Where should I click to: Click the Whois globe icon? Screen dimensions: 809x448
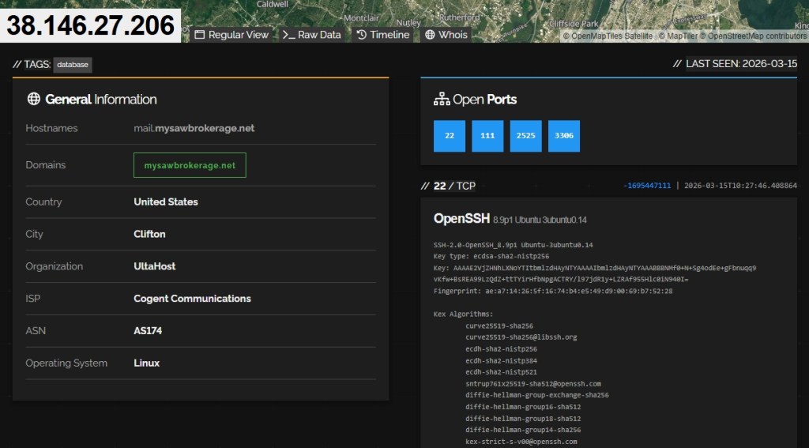click(x=431, y=35)
